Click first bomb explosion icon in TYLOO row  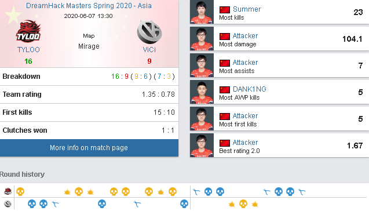coord(67,192)
